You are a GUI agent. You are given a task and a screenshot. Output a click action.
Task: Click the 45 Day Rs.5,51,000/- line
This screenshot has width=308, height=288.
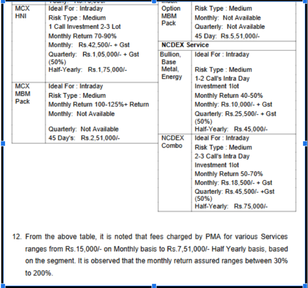pos(227,36)
